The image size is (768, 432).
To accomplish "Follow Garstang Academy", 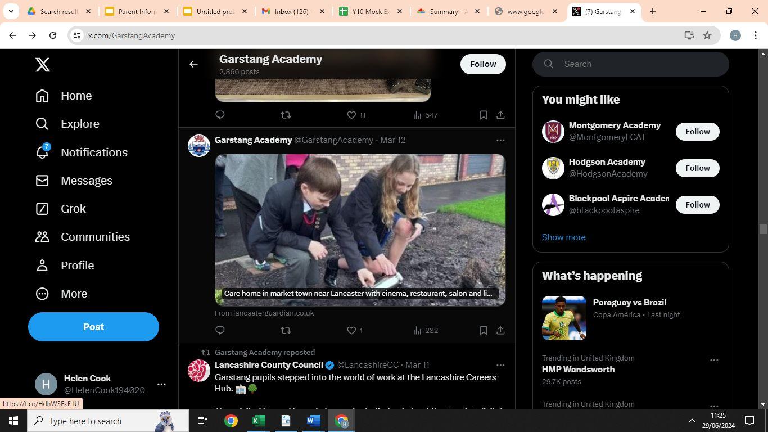I will pyautogui.click(x=483, y=64).
